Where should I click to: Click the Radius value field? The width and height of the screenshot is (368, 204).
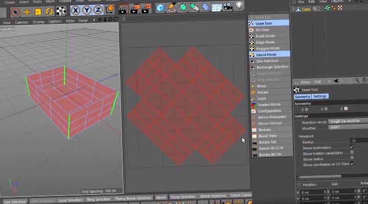(358, 141)
